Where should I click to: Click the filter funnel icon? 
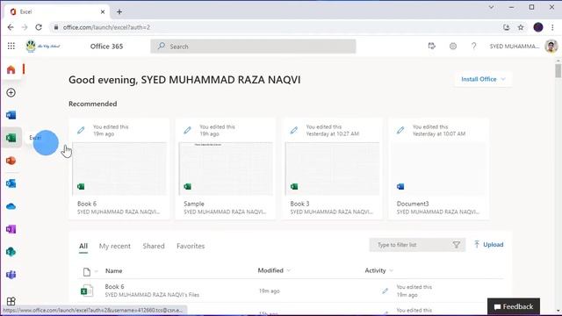pos(457,245)
